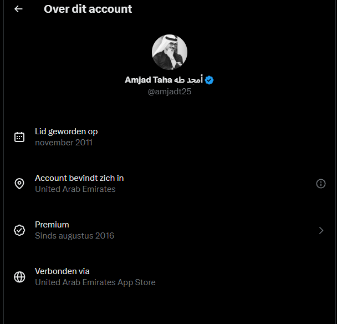Click the globe icon beside Verbonden via
This screenshot has width=337, height=324.
(x=19, y=277)
